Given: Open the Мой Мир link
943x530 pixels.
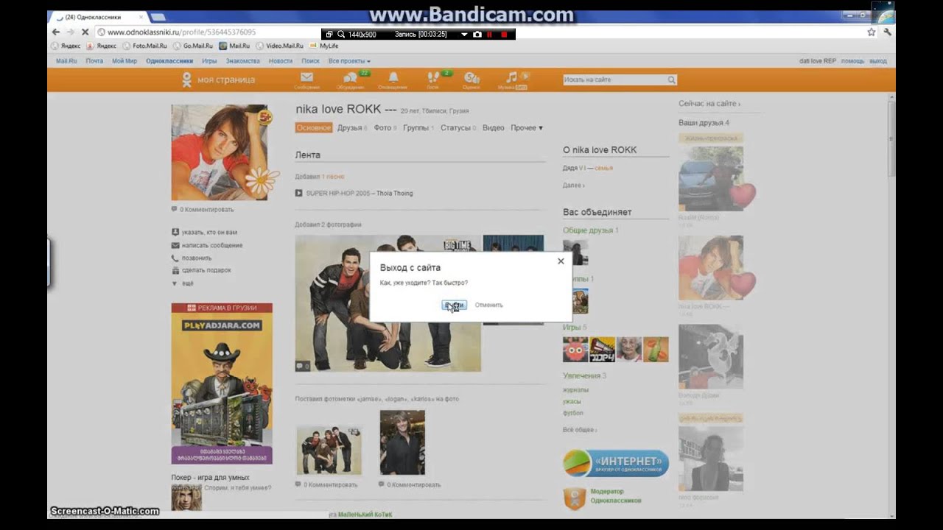Looking at the screenshot, I should coord(125,61).
